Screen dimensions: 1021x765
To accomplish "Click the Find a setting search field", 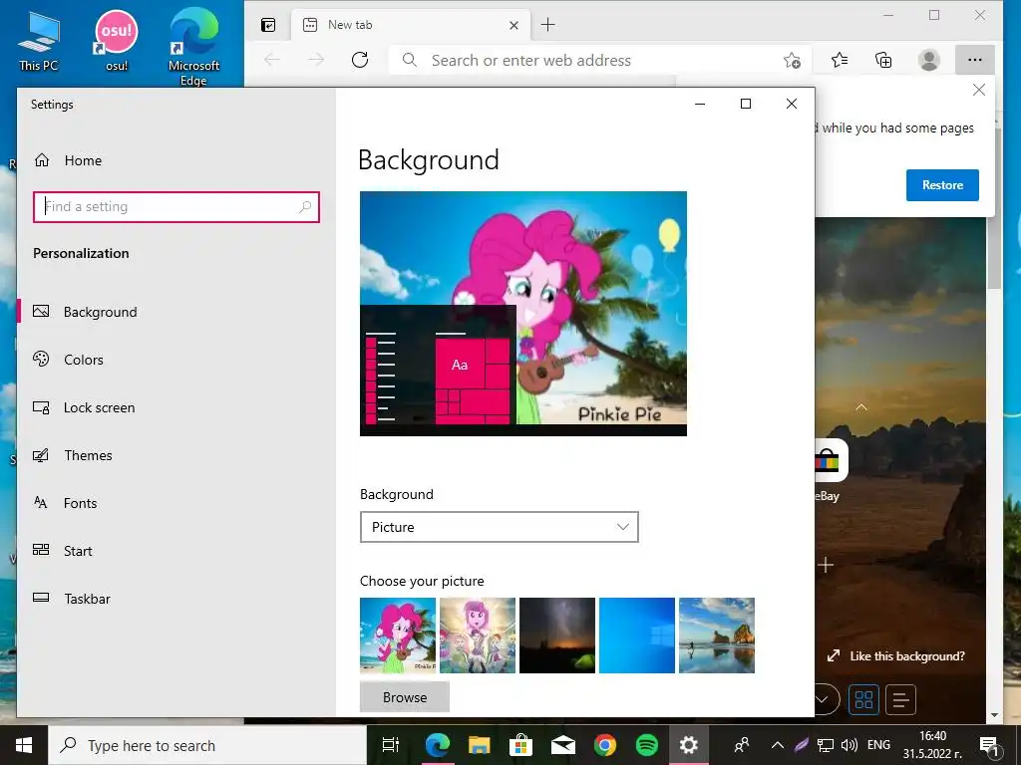I will (175, 207).
